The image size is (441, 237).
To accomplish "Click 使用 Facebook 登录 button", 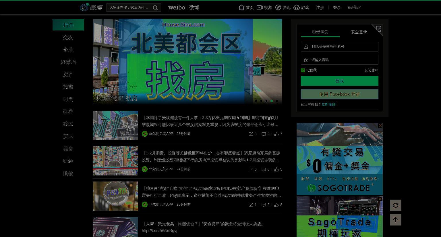I will tap(340, 94).
